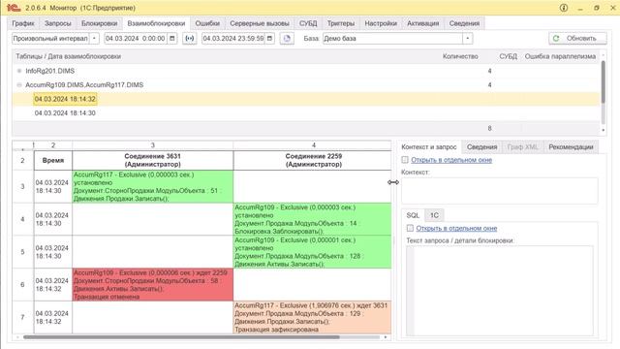Select the row AccumRg109.DIMS,AccumRg117.DIMS

[x=306, y=85]
